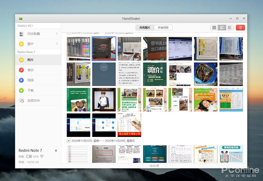This screenshot has width=263, height=181.
Task: Open 图片 under FAMILY-PC1 section
Action: point(31,44)
